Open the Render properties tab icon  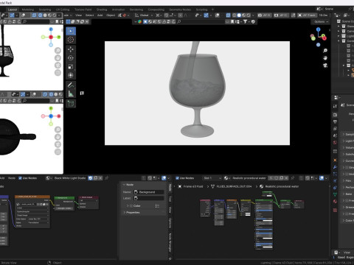tap(335, 115)
